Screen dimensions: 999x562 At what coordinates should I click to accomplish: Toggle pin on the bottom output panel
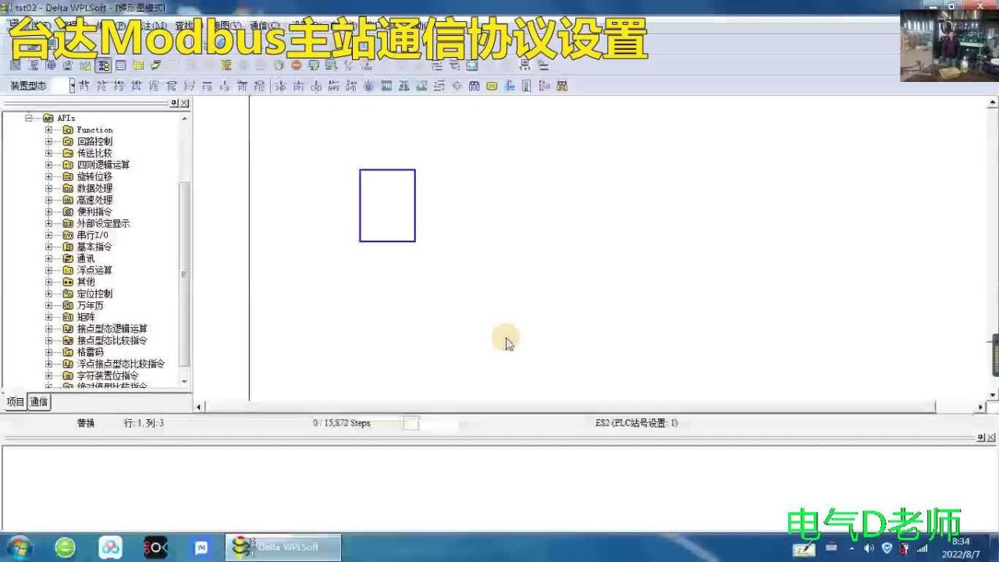click(x=981, y=439)
